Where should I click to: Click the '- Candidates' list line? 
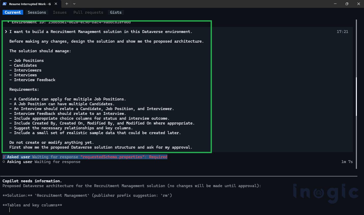[x=23, y=65]
